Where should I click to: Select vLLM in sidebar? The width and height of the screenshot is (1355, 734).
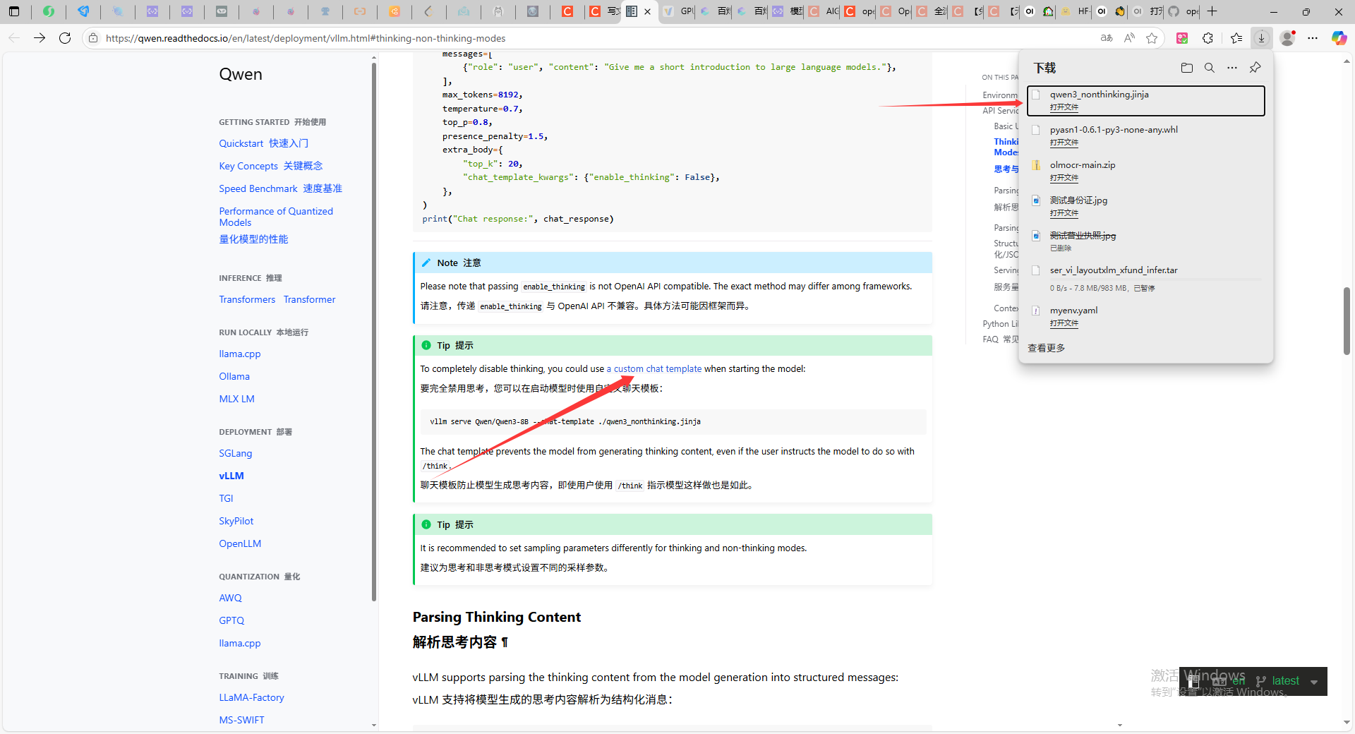231,476
